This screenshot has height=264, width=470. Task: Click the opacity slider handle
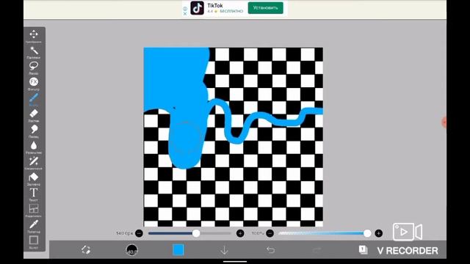tap(367, 233)
